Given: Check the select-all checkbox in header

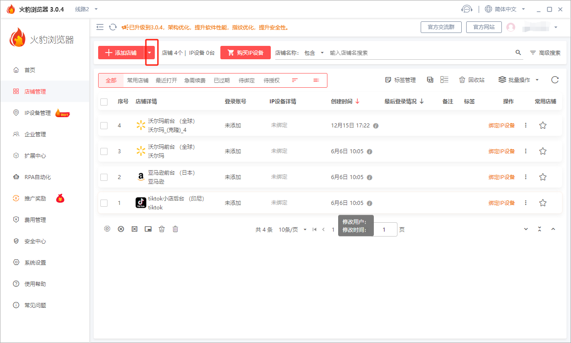Looking at the screenshot, I should tap(104, 102).
